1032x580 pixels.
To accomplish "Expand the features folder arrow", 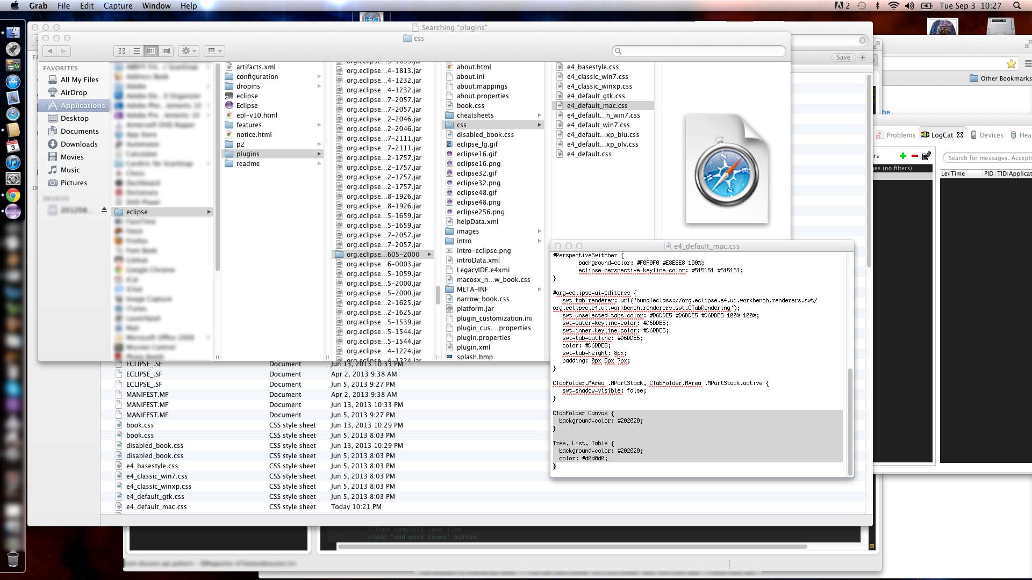I will 319,125.
